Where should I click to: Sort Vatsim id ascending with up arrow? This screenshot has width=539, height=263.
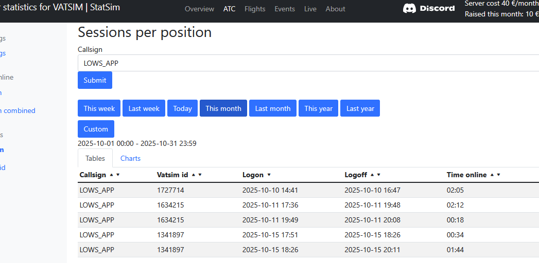pos(194,175)
